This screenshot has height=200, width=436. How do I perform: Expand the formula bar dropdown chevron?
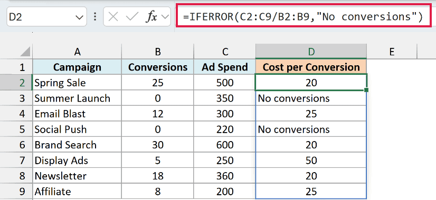pos(165,17)
